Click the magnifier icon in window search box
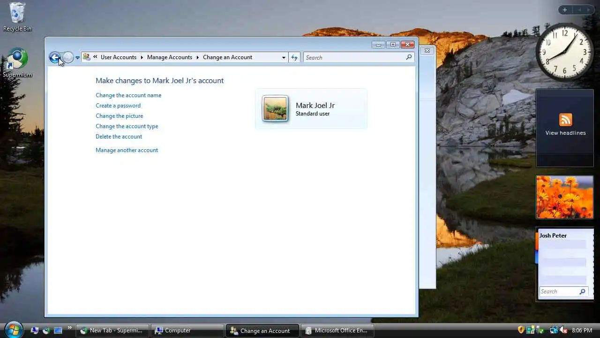The image size is (600, 338). pos(409,57)
